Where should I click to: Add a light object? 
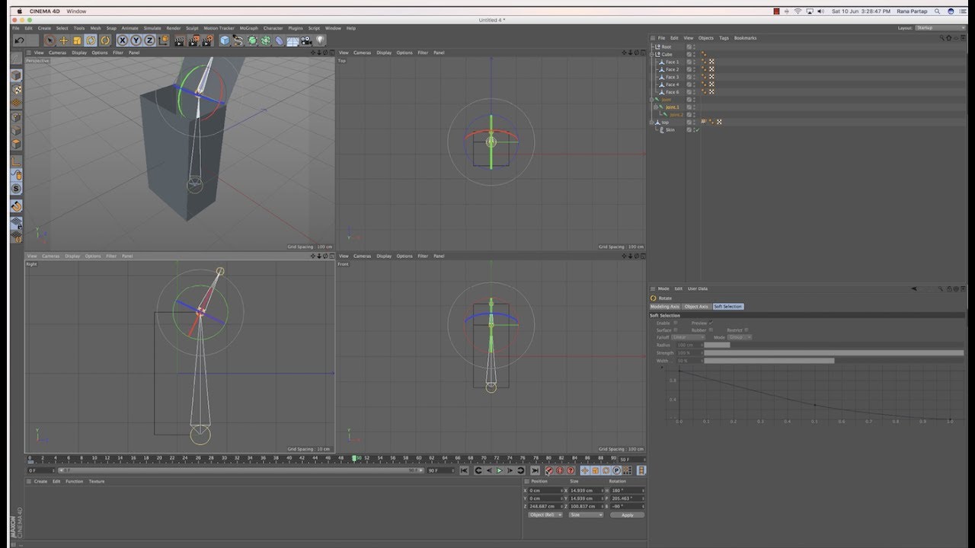point(320,40)
